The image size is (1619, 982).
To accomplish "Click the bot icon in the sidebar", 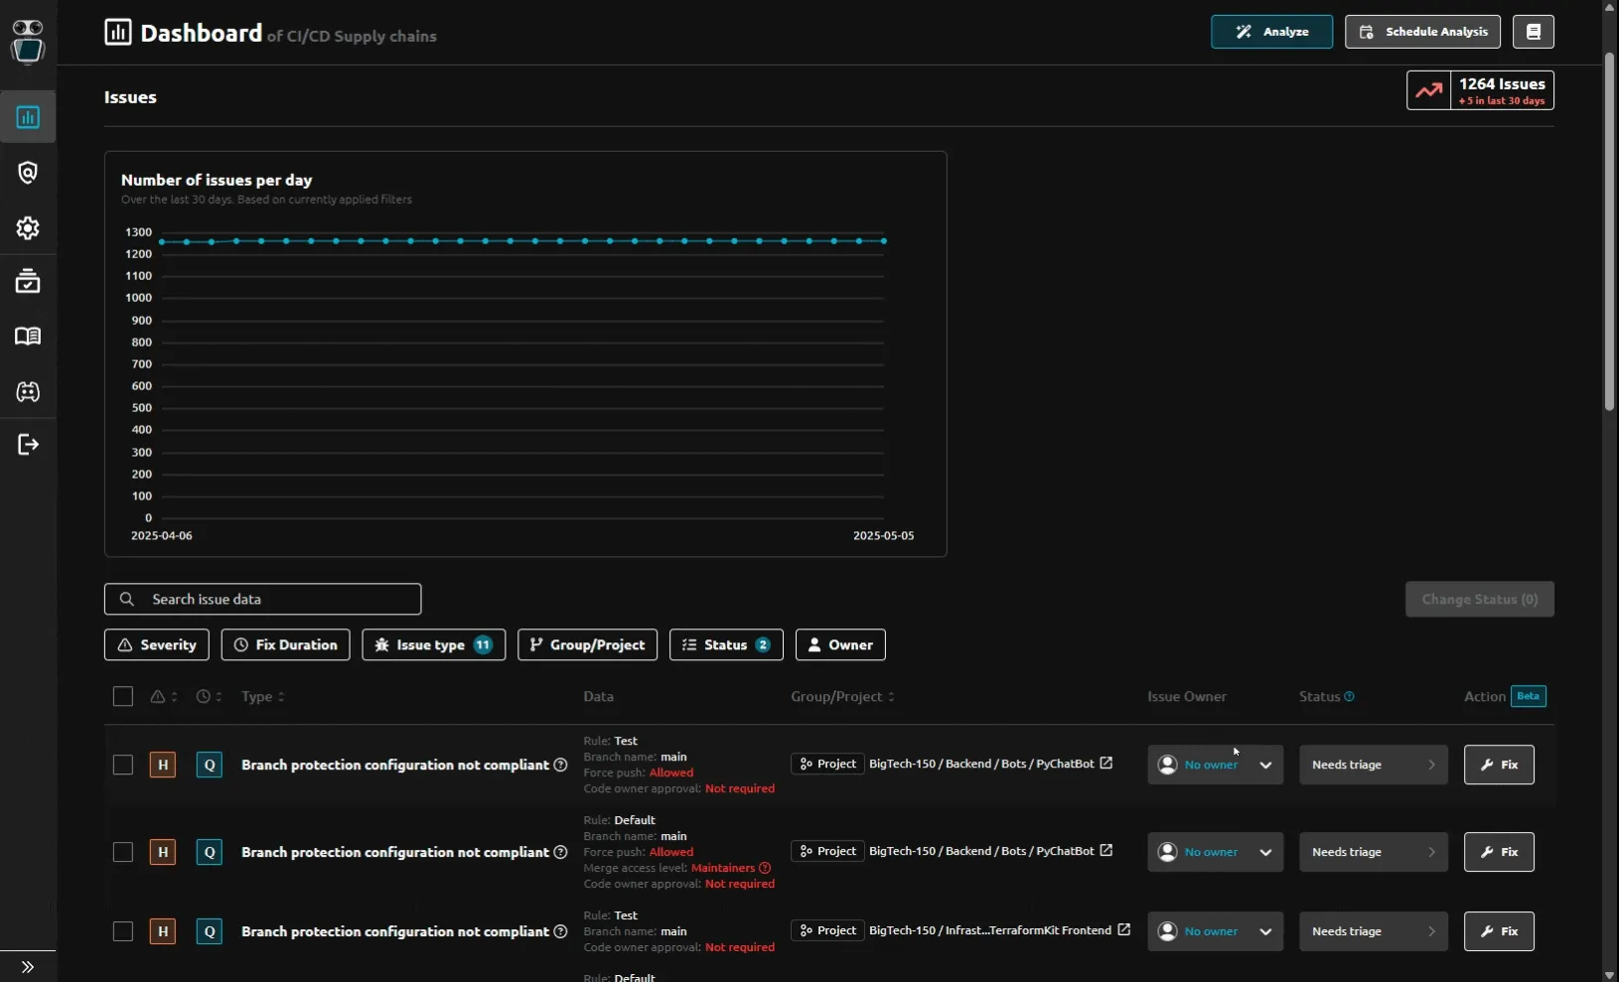I will click(x=27, y=392).
